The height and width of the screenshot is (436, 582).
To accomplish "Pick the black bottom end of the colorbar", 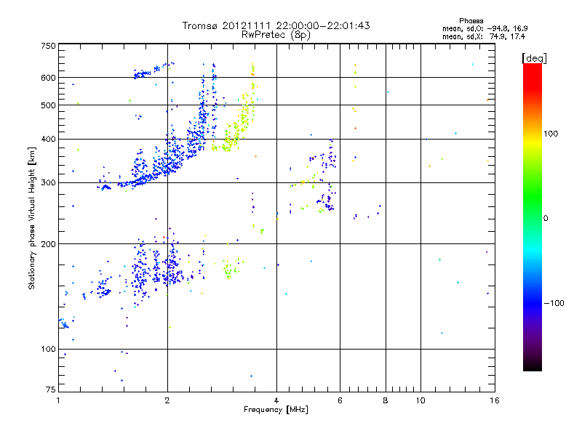I will 532,368.
